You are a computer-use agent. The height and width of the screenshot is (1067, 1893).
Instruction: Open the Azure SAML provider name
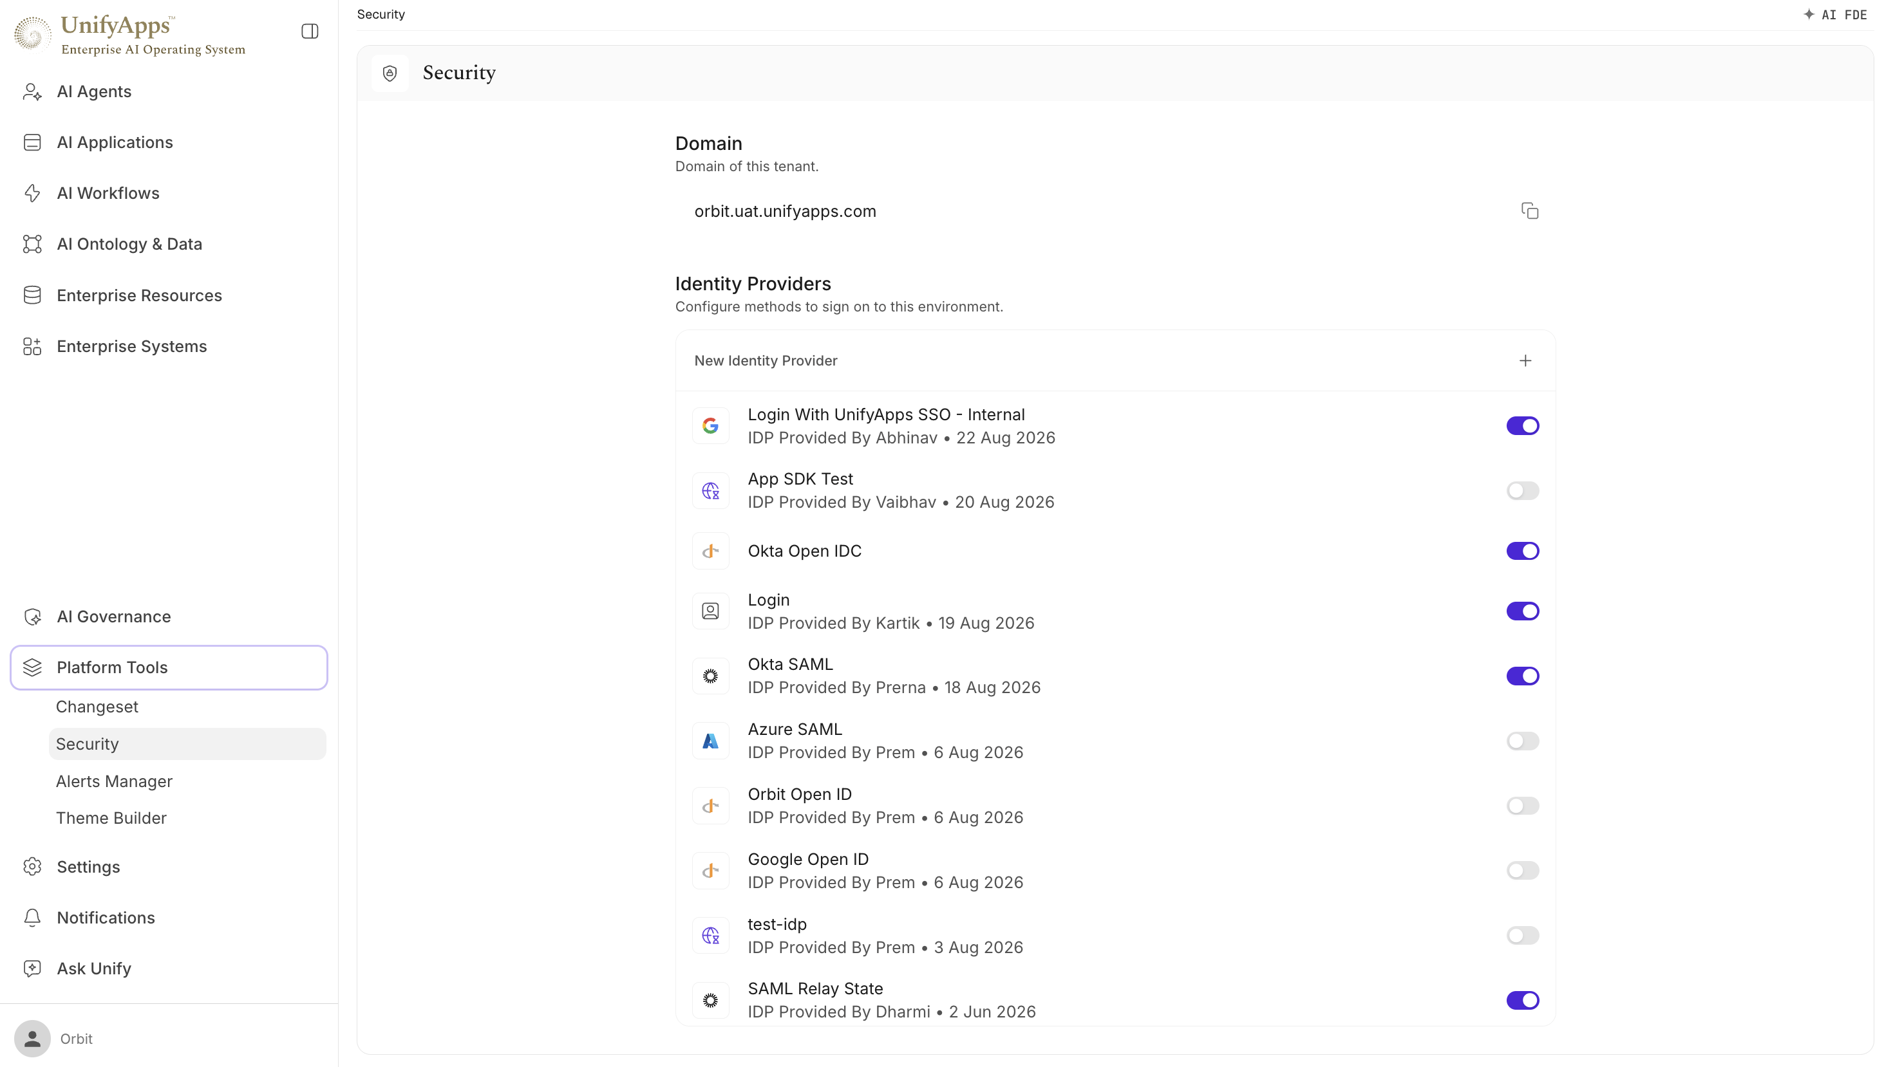(x=795, y=730)
